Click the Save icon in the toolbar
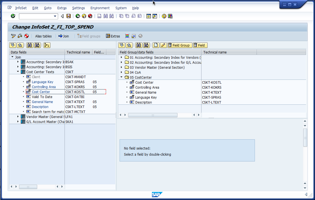Viewport: 315px width, 200px height. [x=68, y=16]
